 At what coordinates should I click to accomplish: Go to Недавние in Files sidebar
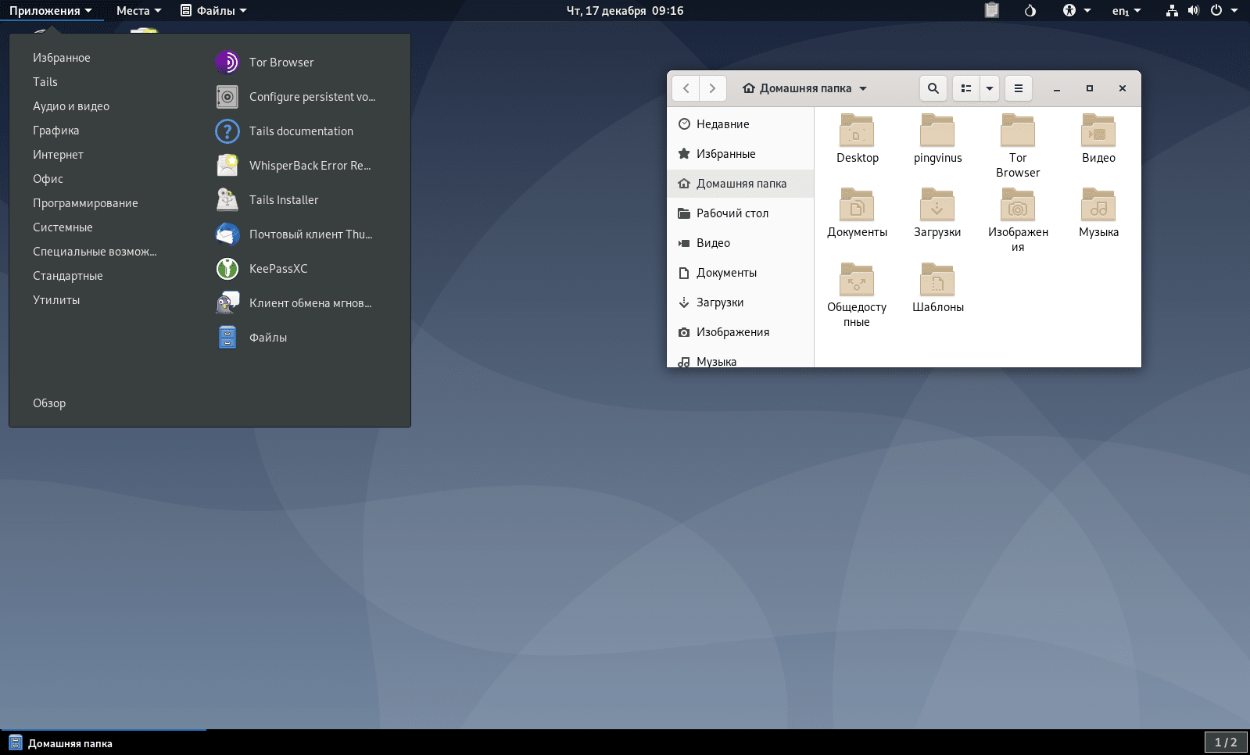tap(741, 124)
